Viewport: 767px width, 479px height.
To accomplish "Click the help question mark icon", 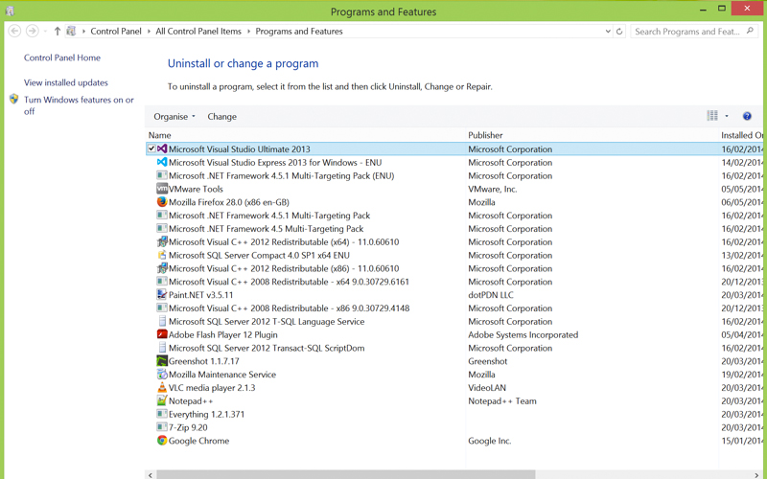I will pos(747,117).
